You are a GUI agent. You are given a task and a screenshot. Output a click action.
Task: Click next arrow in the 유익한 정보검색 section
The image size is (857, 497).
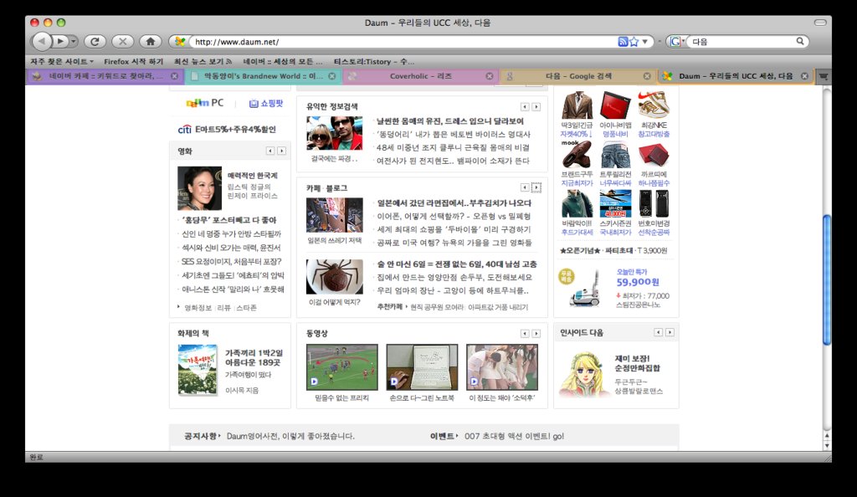point(536,106)
